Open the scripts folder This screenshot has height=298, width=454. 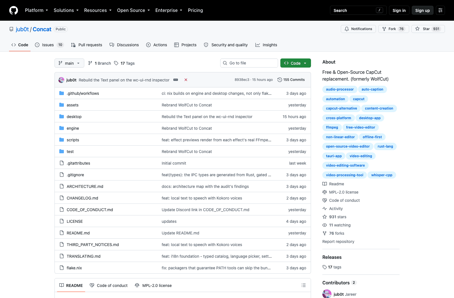point(73,140)
